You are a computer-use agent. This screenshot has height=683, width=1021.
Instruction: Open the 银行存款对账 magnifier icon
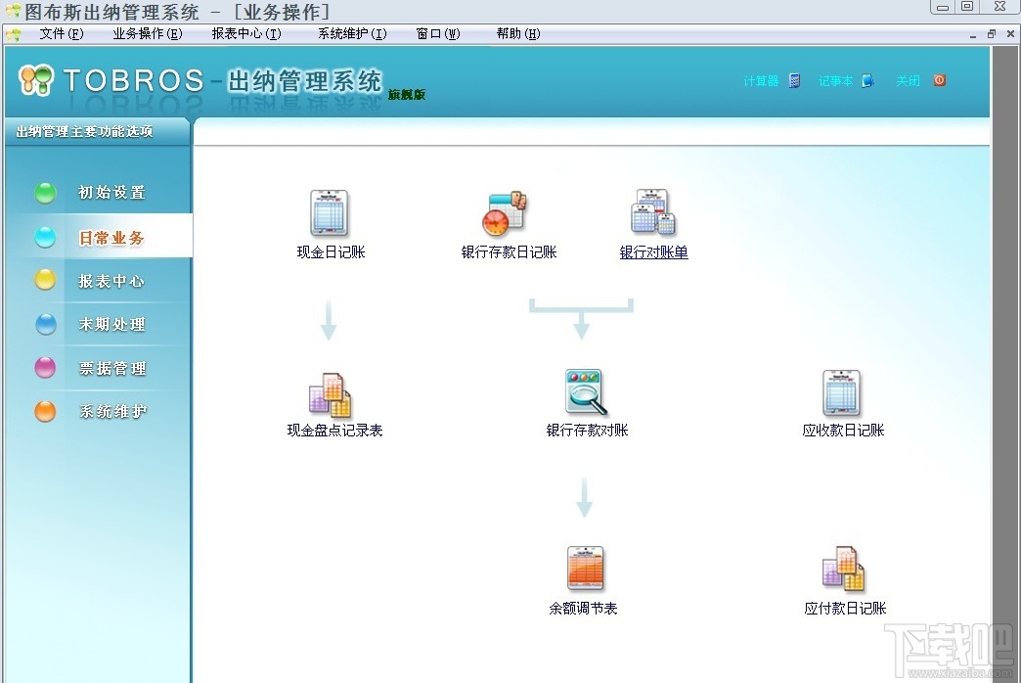point(586,391)
